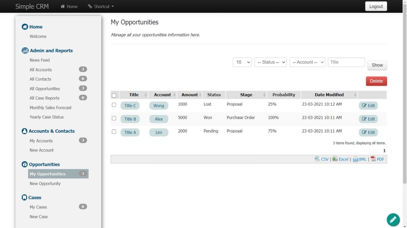407x228 pixels.
Task: Export the table via the PDF icon
Action: (373, 159)
